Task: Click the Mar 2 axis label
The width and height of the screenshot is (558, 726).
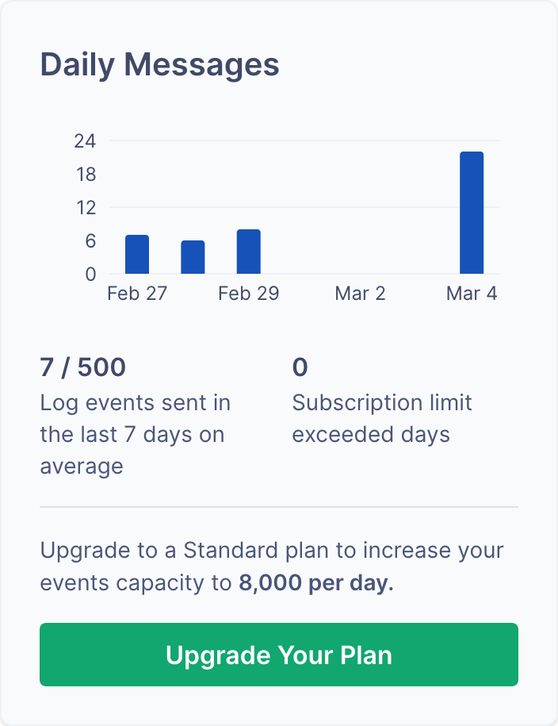Action: coord(360,293)
